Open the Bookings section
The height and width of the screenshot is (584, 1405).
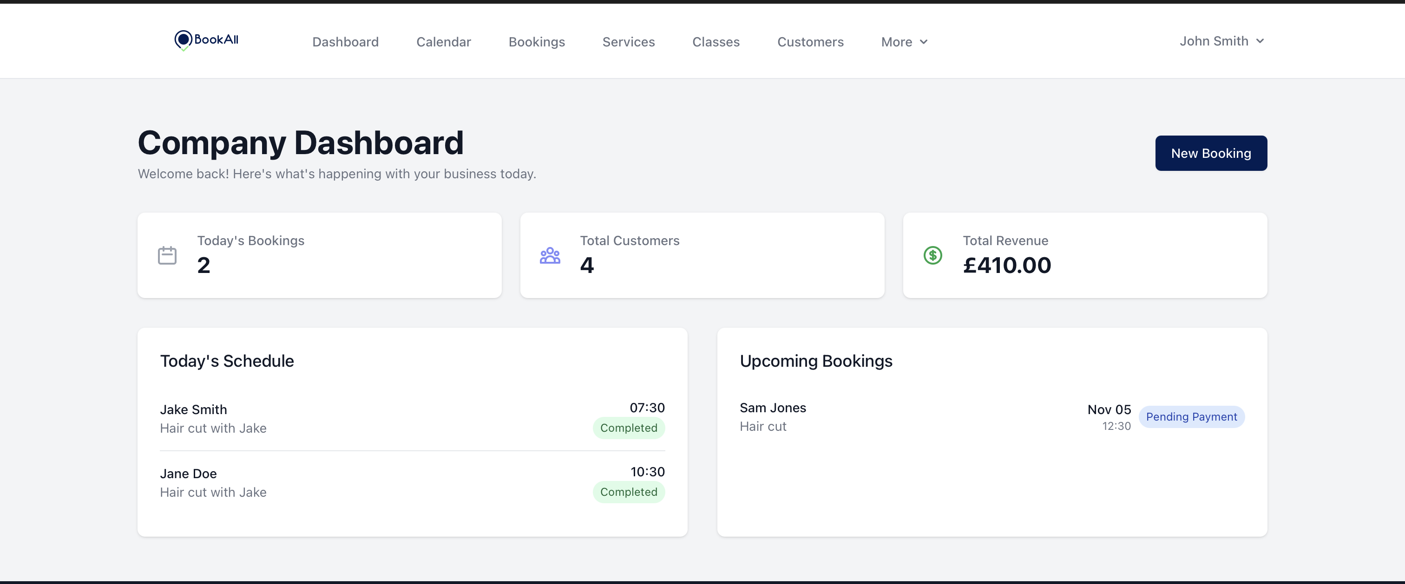[x=537, y=41]
